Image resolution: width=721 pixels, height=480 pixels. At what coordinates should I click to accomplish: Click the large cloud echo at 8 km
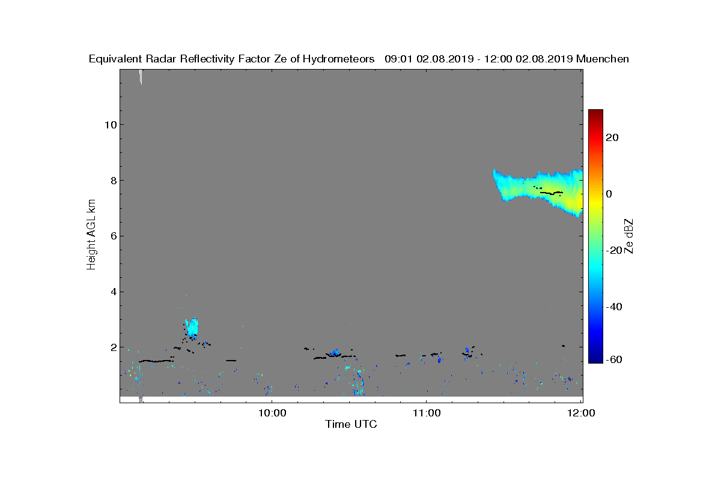pos(538,190)
